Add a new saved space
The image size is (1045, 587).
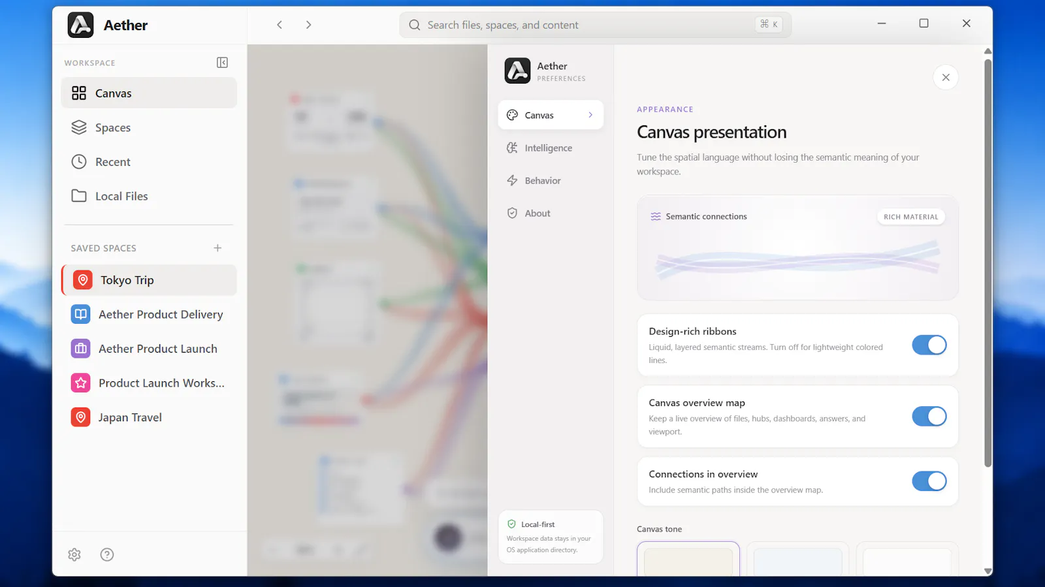click(217, 248)
